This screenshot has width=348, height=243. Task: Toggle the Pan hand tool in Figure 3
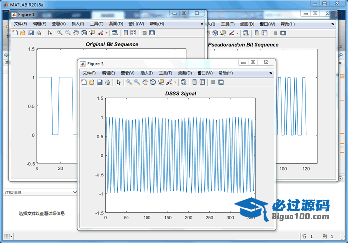click(x=145, y=82)
